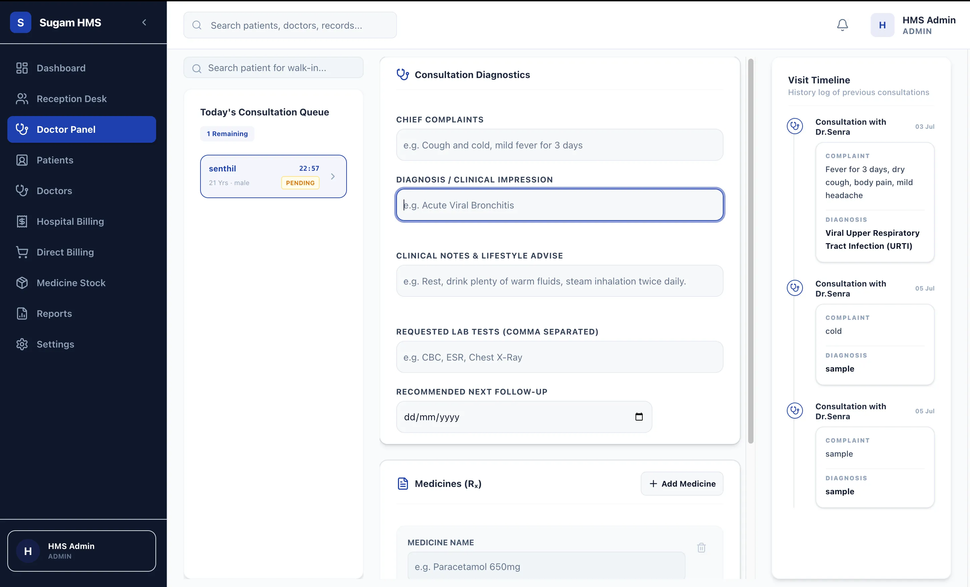Open notifications bell
Screen dimensions: 970x587
pos(842,25)
